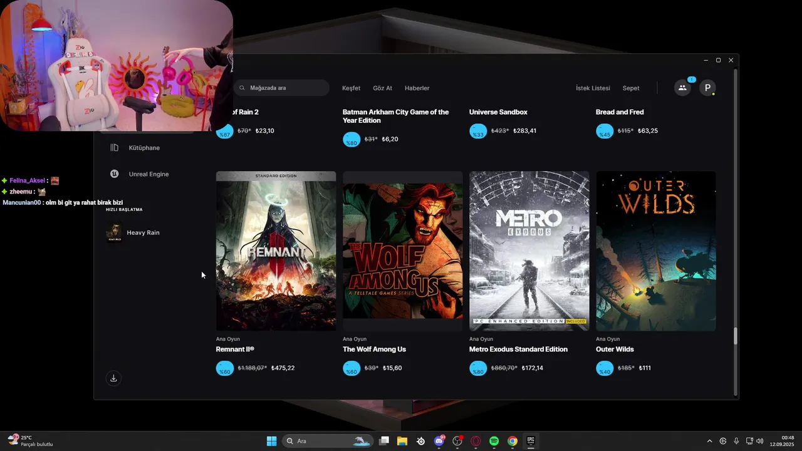Click The Wolf Among Us cover art

tap(402, 251)
